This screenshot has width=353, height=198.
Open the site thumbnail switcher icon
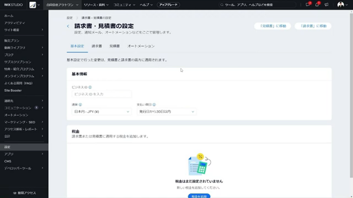33,5
